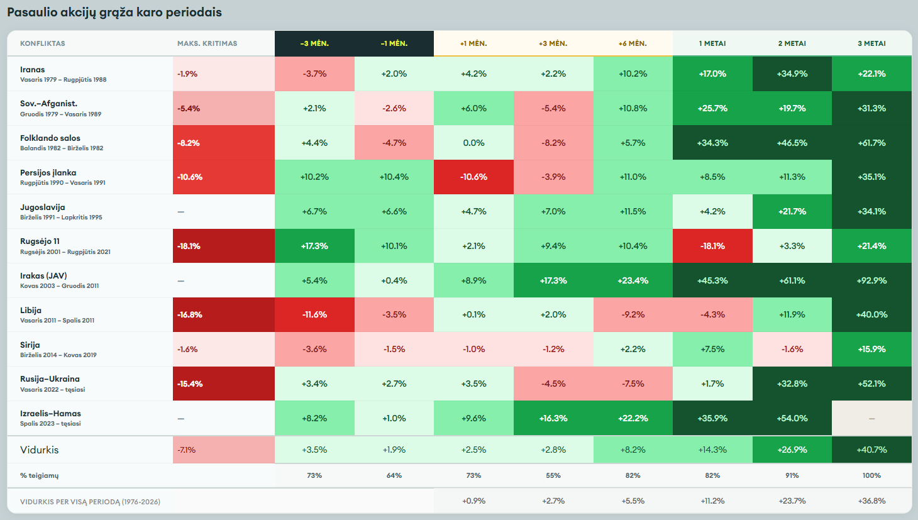
Task: Select the % teigiamų 100% value
Action: point(871,475)
